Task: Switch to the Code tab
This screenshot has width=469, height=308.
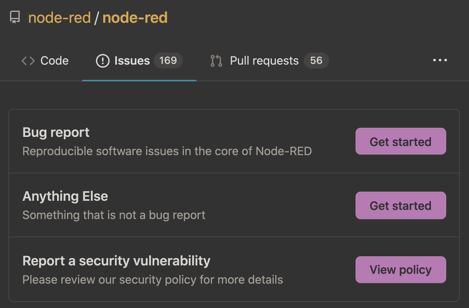Action: pyautogui.click(x=54, y=61)
